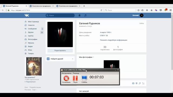
Task: Expand Ещё footer dropdown
Action: point(35,90)
